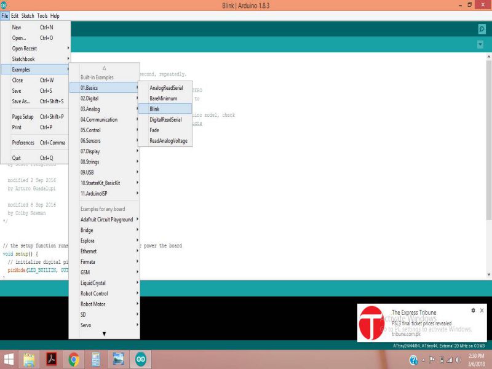Expand LiquidCrystal examples submenu
The image size is (492, 369).
click(104, 283)
